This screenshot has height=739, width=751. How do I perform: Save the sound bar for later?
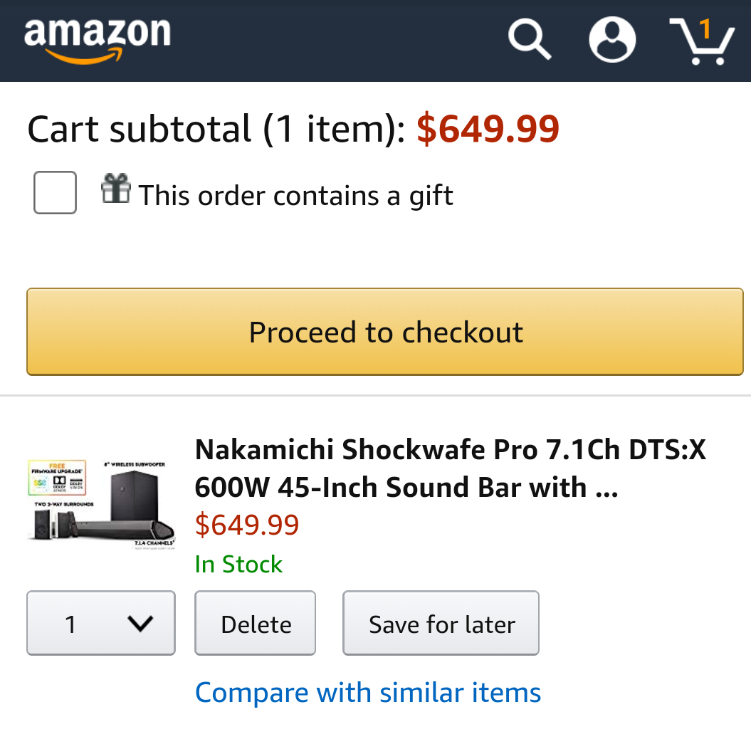pyautogui.click(x=441, y=624)
